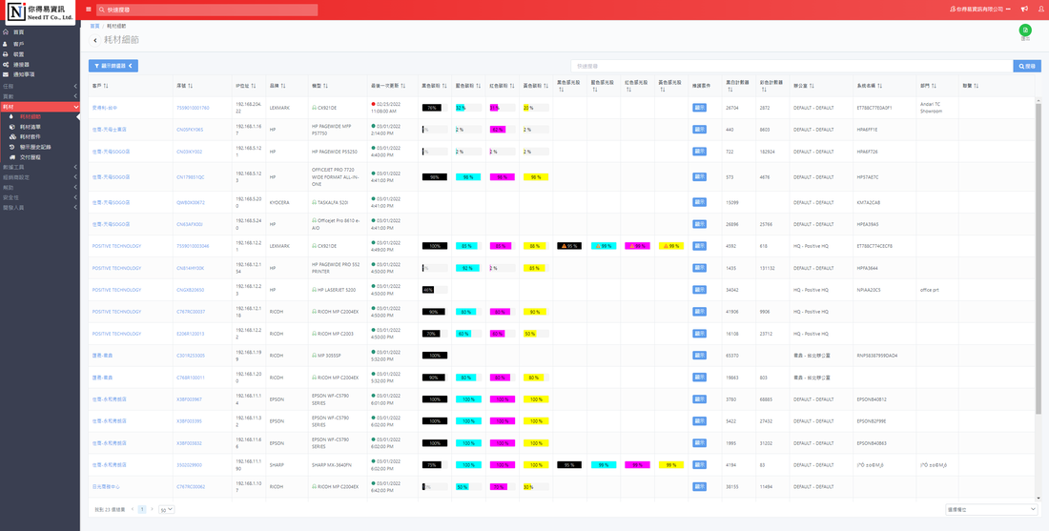The image size is (1049, 531).
Task: Expand the 安全性 sidebar section
Action: (39, 197)
